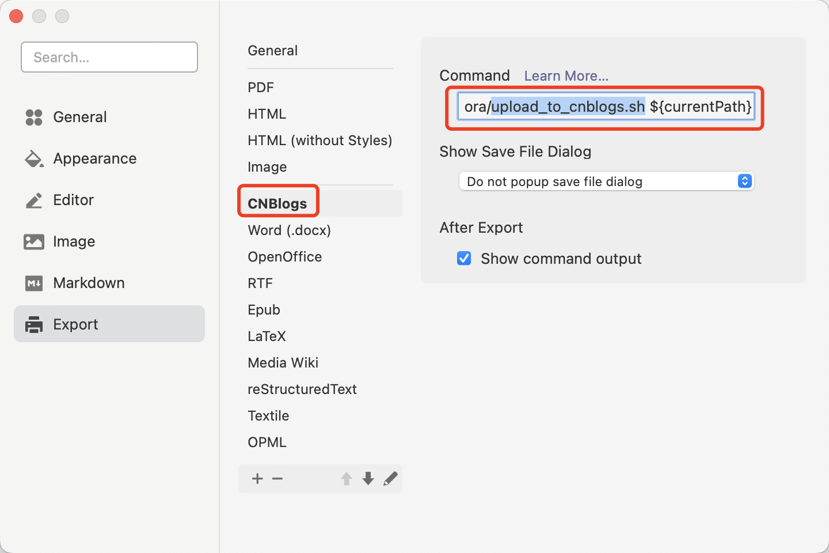Screen dimensions: 829x553
Task: Click the Command input field
Action: 606,107
